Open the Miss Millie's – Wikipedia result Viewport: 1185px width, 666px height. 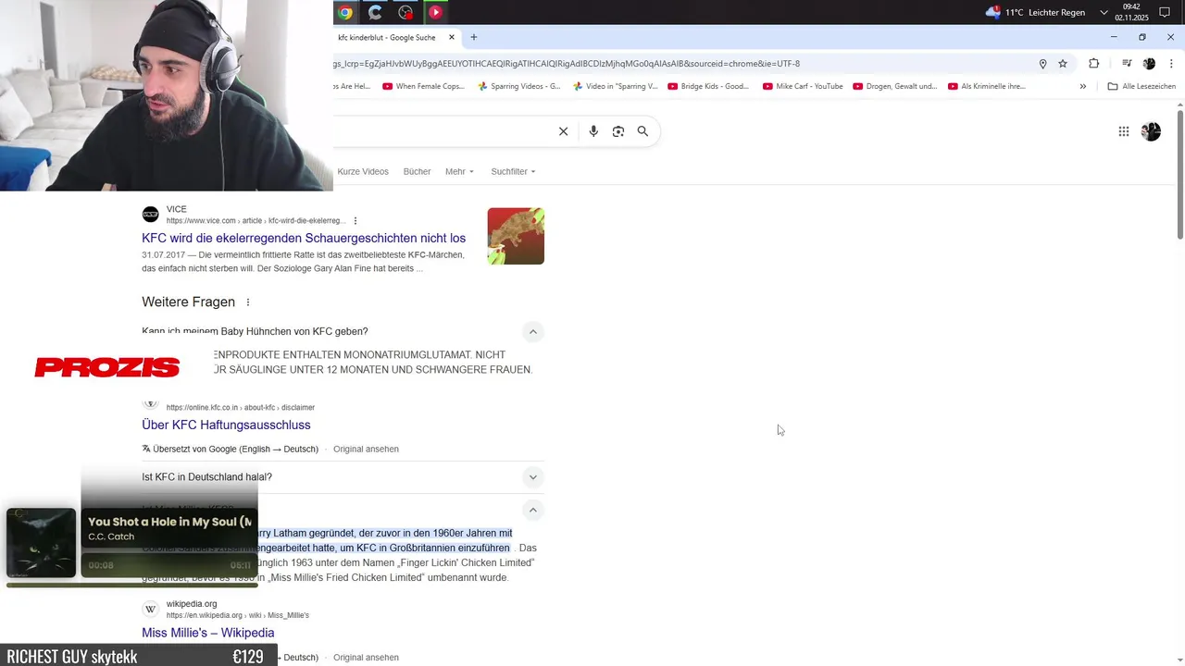point(208,633)
